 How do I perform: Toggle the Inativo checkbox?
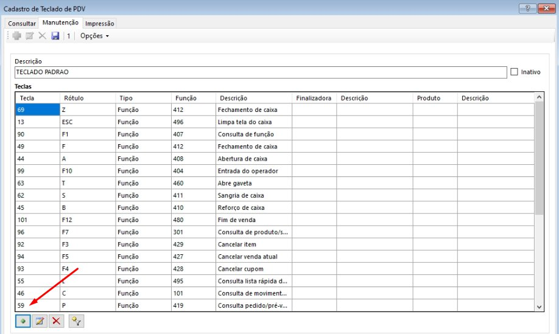click(x=515, y=72)
